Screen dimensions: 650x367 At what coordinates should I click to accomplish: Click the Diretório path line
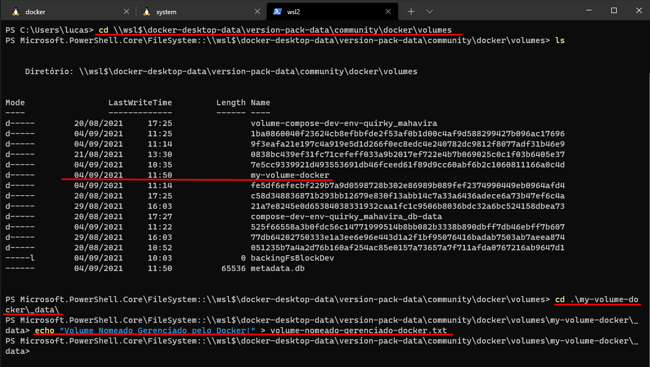pyautogui.click(x=221, y=71)
